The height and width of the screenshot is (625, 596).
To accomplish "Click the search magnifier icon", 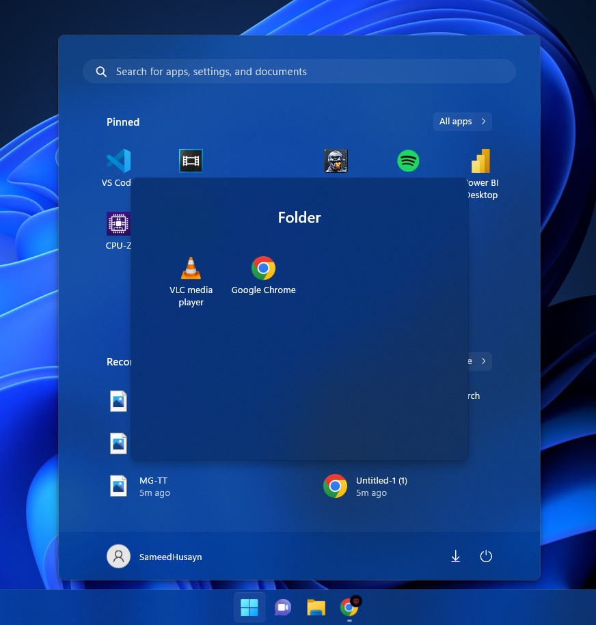I will [101, 72].
